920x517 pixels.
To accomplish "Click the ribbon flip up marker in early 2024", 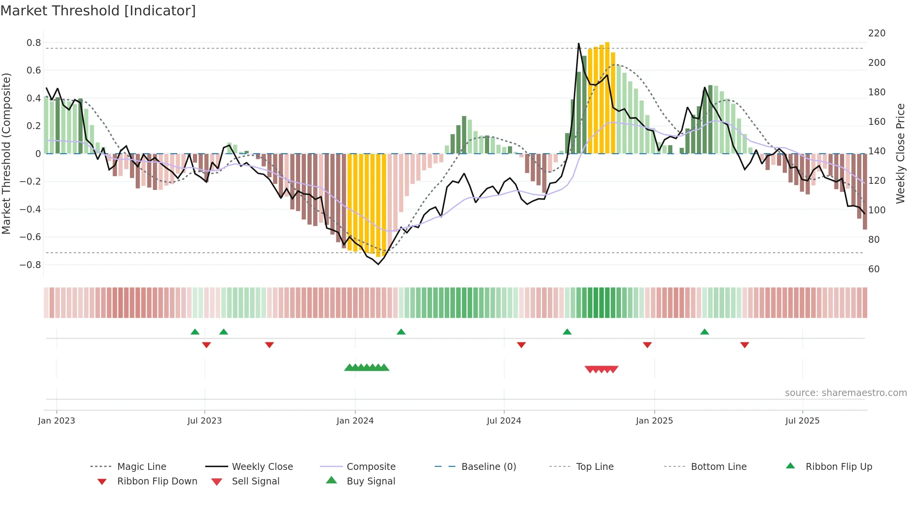I will tap(401, 332).
